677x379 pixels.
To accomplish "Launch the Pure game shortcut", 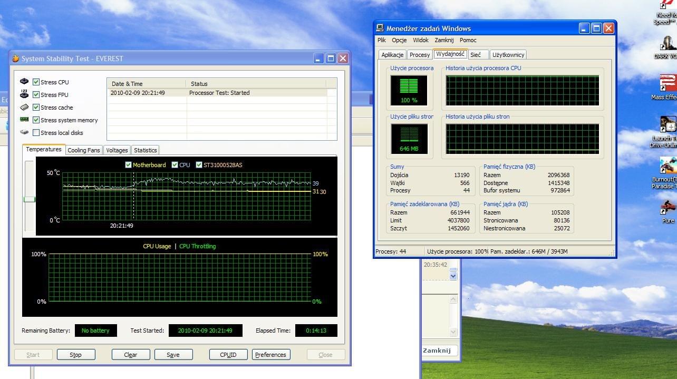I will click(668, 206).
